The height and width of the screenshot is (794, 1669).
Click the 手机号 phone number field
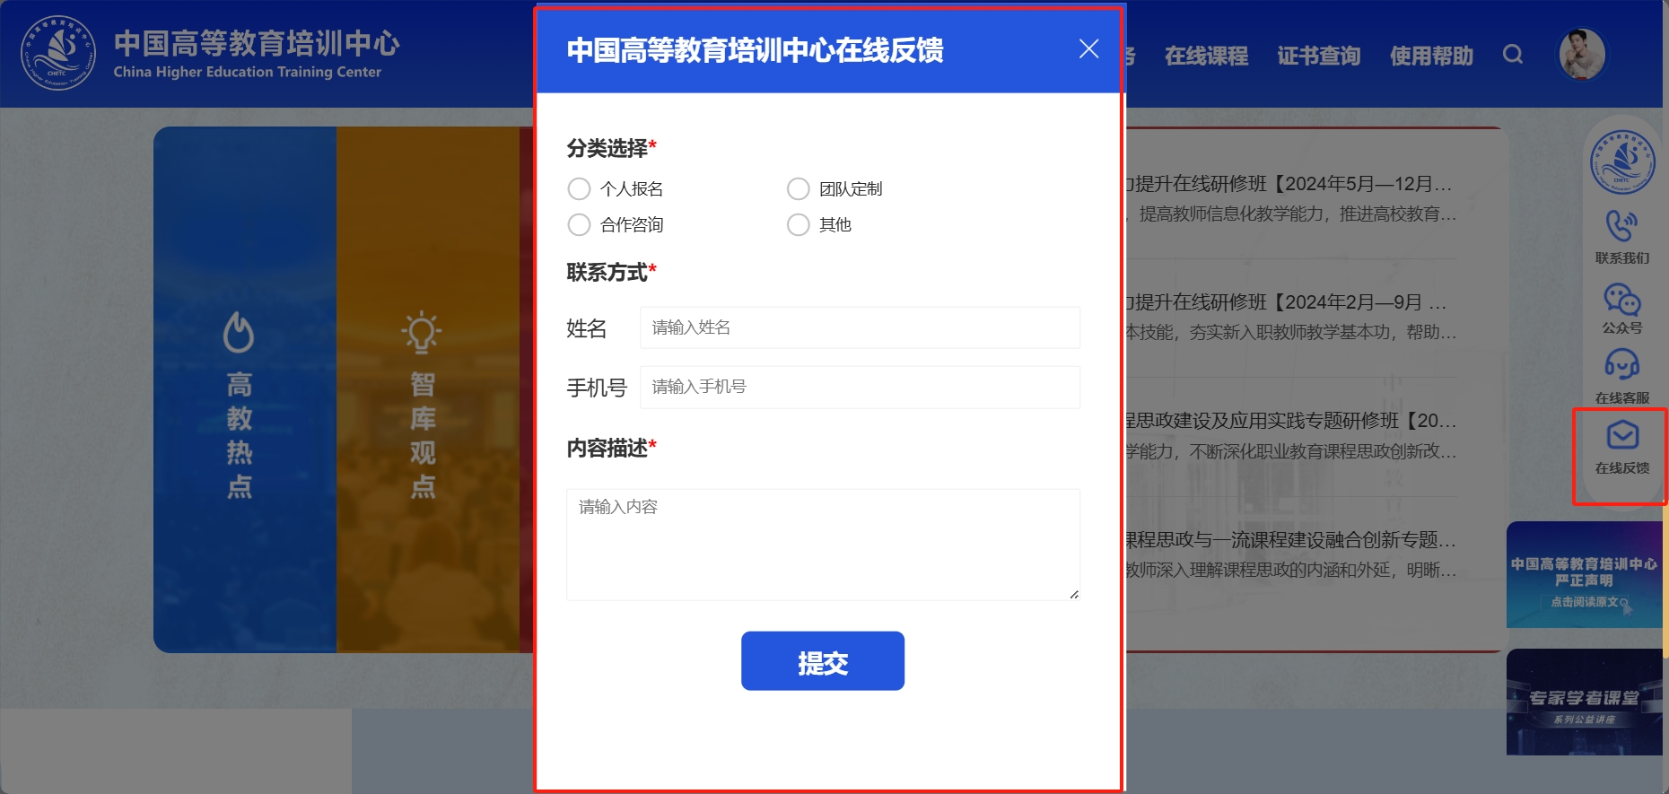pyautogui.click(x=860, y=387)
